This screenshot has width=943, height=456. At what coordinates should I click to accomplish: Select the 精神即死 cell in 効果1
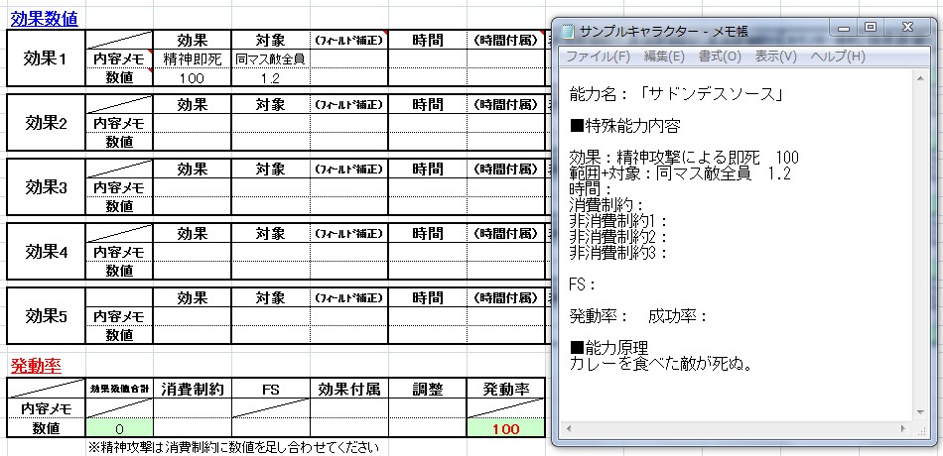(x=192, y=59)
